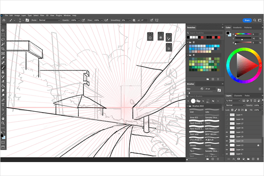
Task: Switch to the Gradients tab
Action: [x=237, y=27]
